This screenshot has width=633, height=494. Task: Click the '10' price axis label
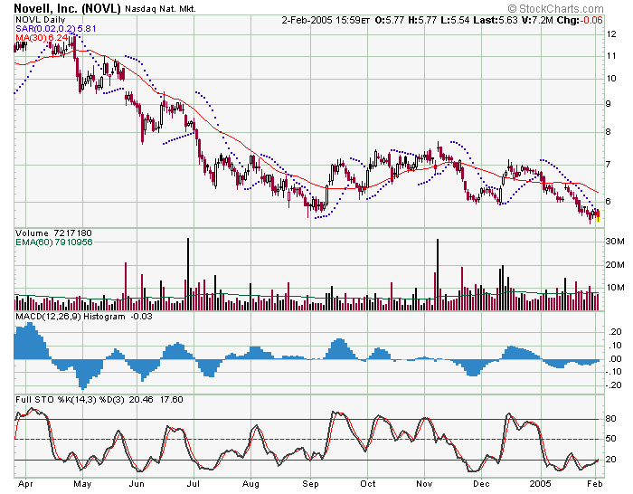coord(611,79)
